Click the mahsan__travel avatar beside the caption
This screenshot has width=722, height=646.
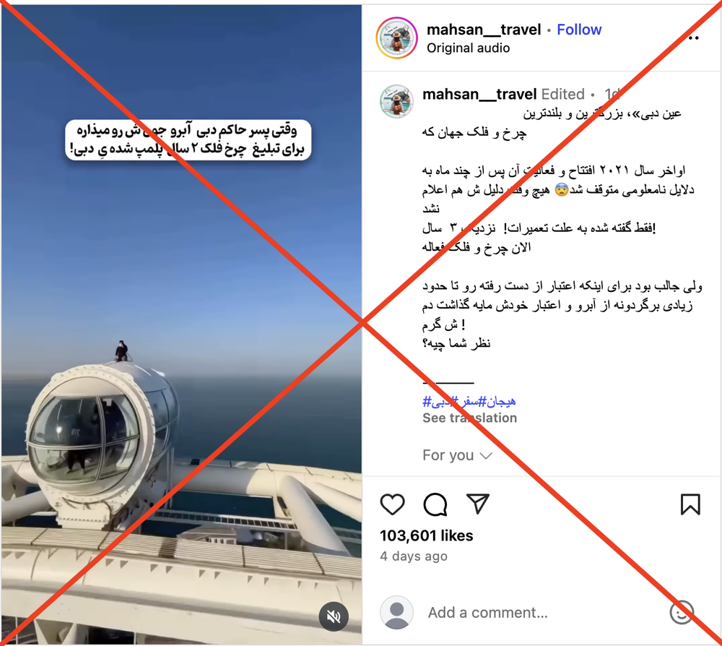pos(396,101)
